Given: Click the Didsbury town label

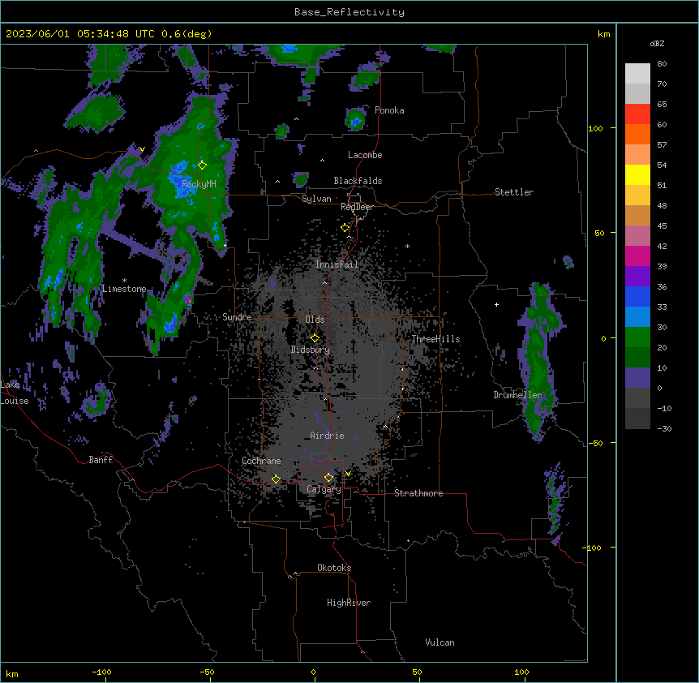Looking at the screenshot, I should click(310, 350).
